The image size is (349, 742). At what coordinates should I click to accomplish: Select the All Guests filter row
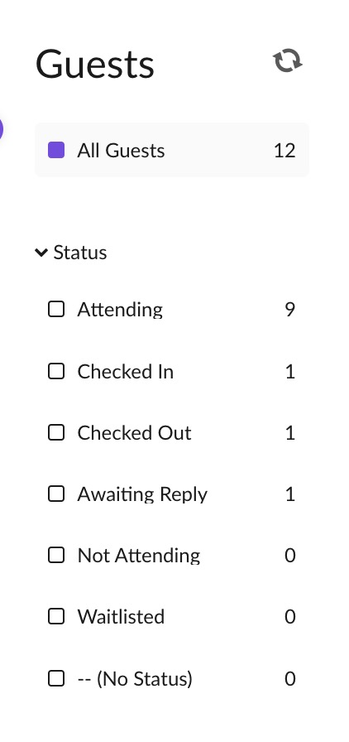pyautogui.click(x=172, y=150)
